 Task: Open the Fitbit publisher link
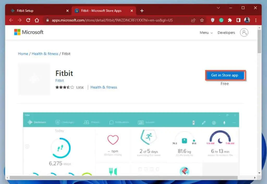[60, 80]
